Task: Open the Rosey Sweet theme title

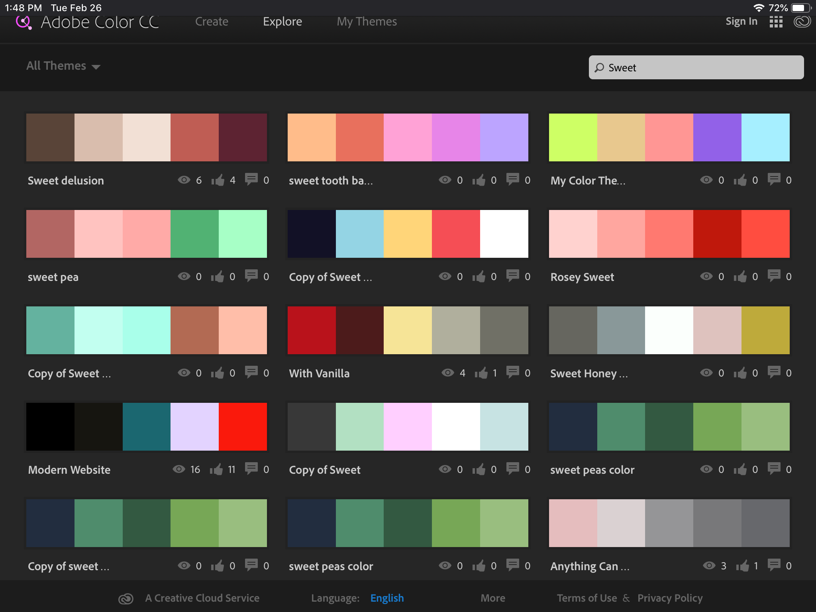Action: tap(582, 277)
